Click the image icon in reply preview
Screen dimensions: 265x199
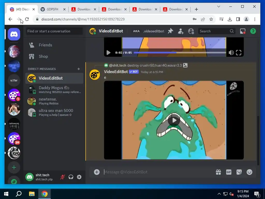185,65
